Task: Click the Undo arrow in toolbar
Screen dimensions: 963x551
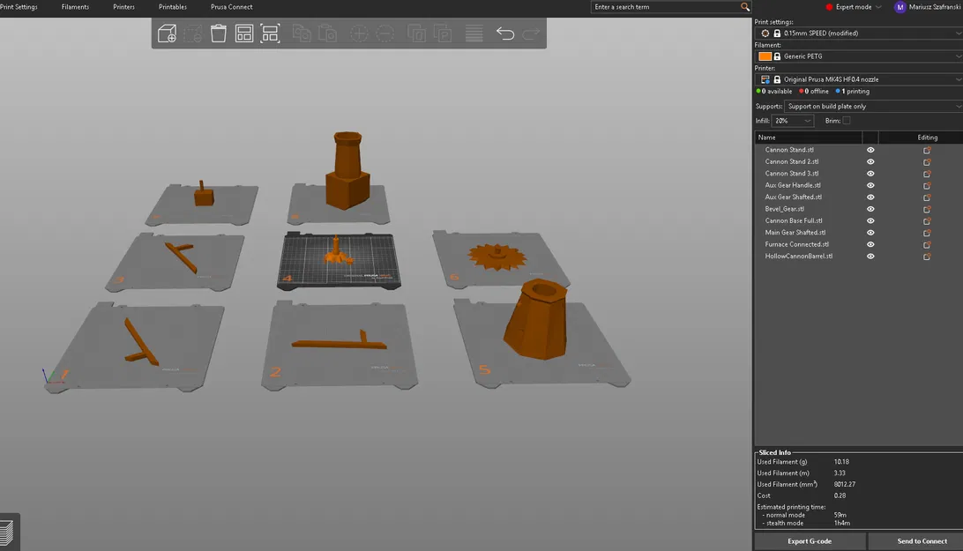Action: pyautogui.click(x=504, y=34)
